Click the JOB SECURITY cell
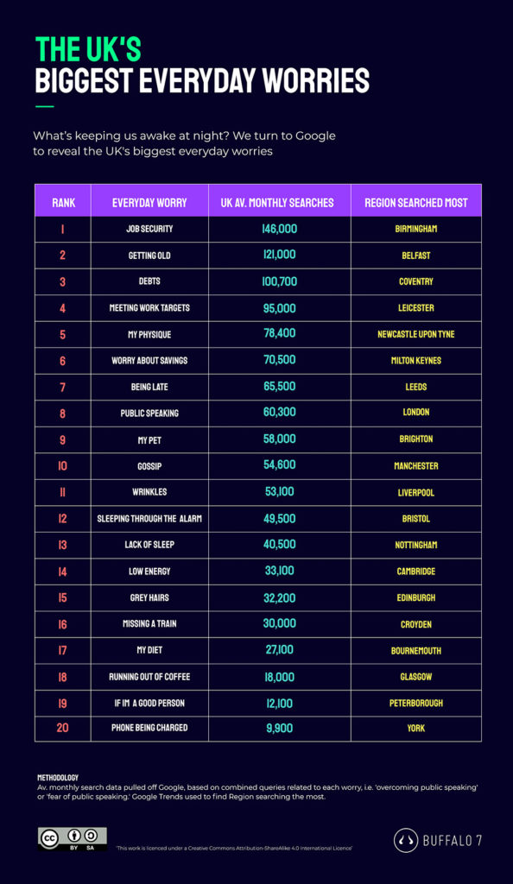 [149, 229]
